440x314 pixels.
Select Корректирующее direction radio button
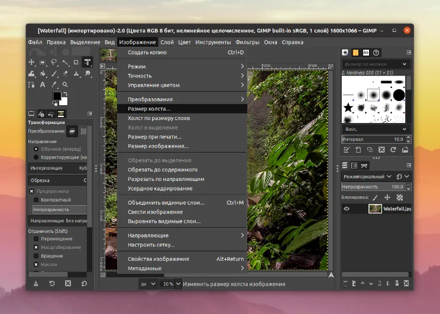[36, 157]
